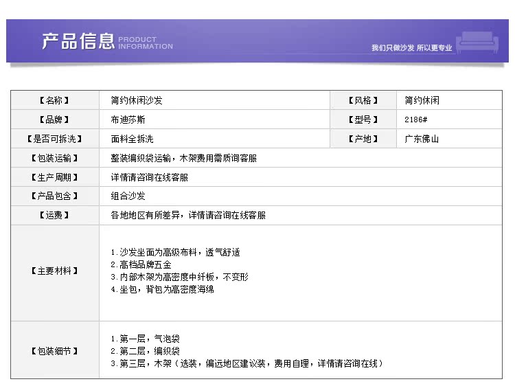Click 详情请咨询在线客服 in production cycle row
515x386 pixels.
click(150, 177)
